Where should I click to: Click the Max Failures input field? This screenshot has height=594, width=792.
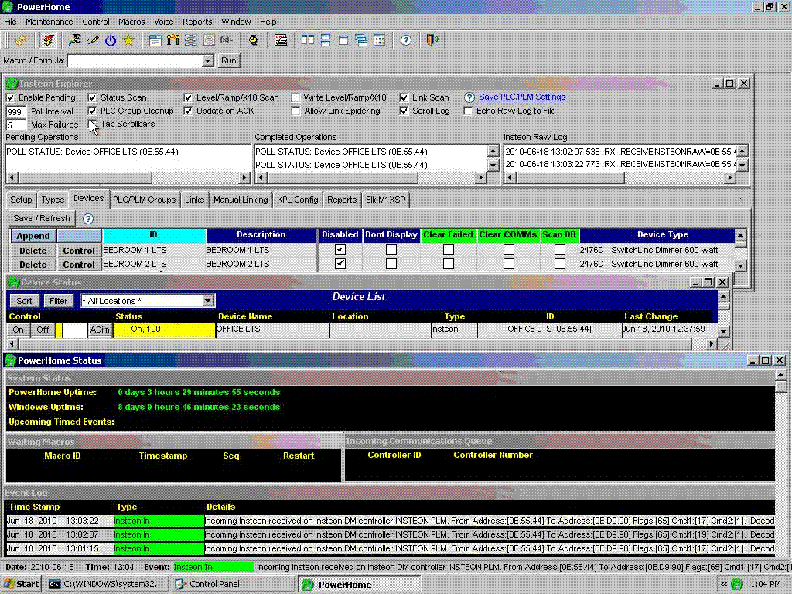pos(15,125)
